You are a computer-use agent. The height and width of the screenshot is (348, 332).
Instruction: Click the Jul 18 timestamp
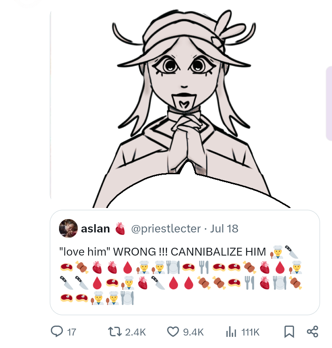pyautogui.click(x=225, y=228)
